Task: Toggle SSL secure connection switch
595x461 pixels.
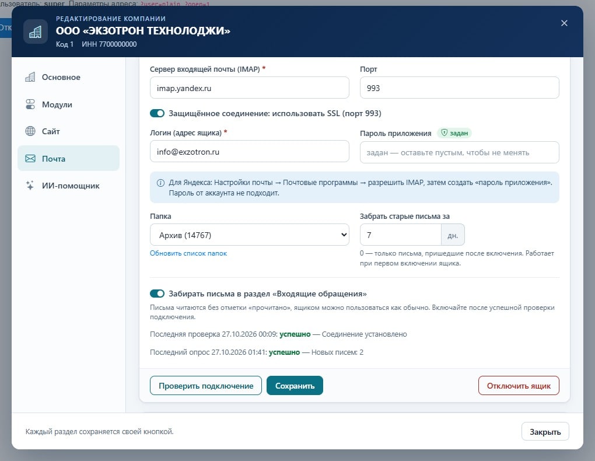Action: pos(157,113)
